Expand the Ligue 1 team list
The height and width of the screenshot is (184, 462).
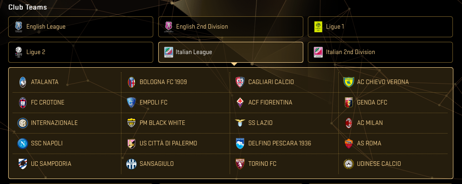click(x=380, y=27)
